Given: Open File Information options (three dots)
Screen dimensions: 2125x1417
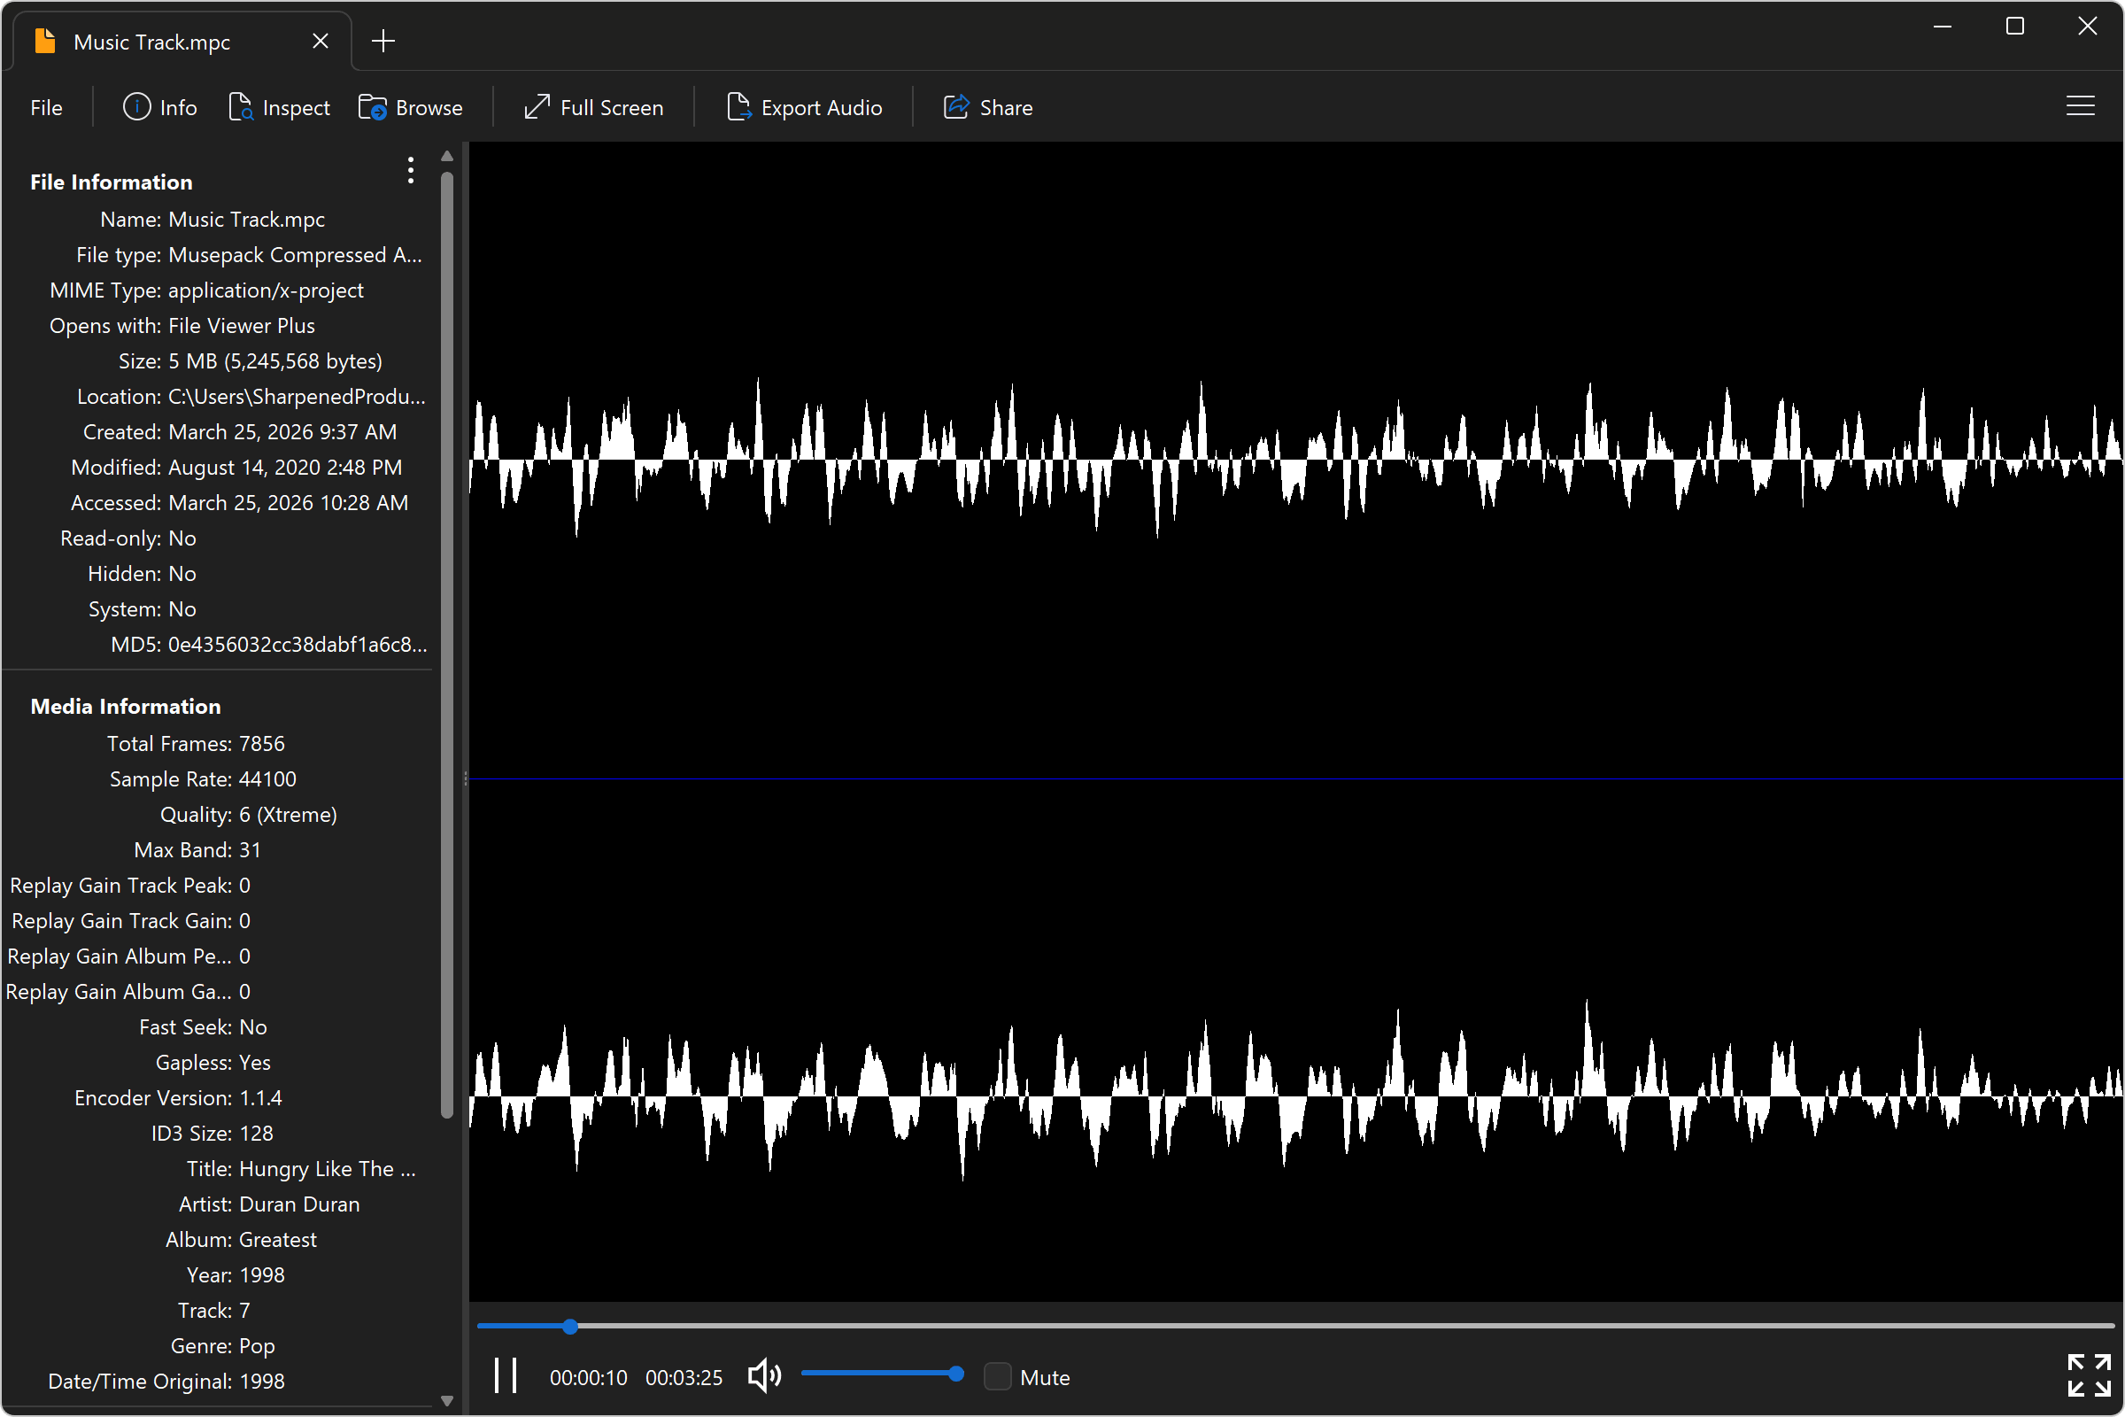Looking at the screenshot, I should pyautogui.click(x=410, y=170).
